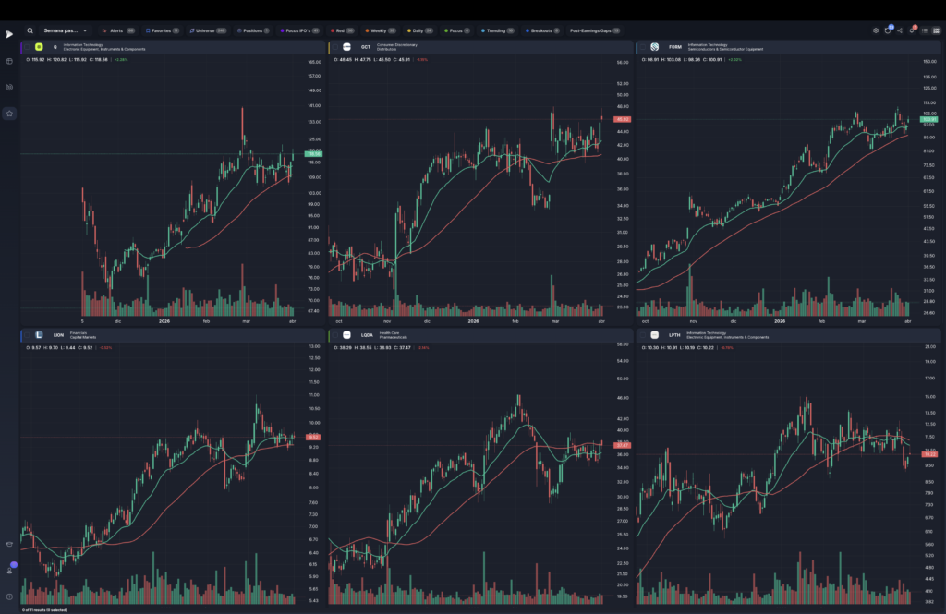Open the search magnifier icon
Screen dimensions: 946x614
pos(30,30)
